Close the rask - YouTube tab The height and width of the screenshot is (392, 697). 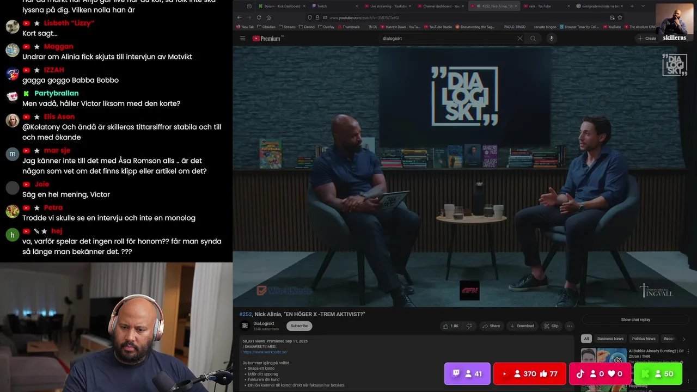570,6
